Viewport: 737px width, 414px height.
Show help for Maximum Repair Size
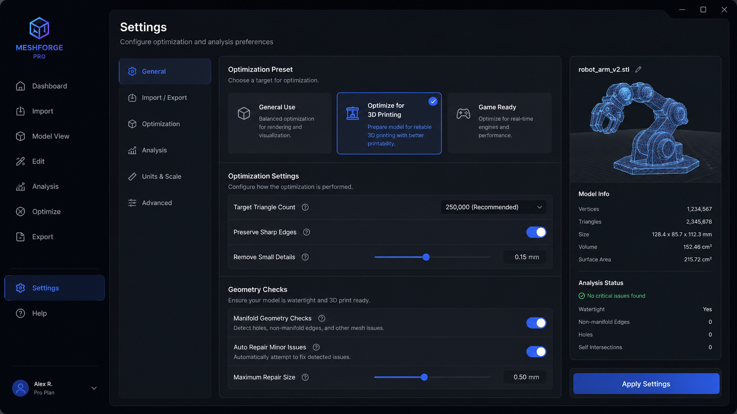pos(305,377)
